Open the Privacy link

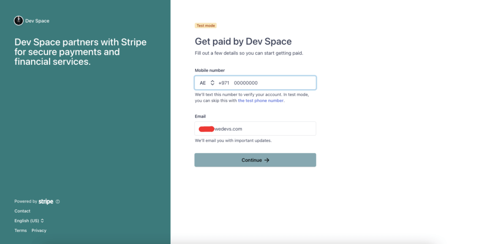point(39,230)
